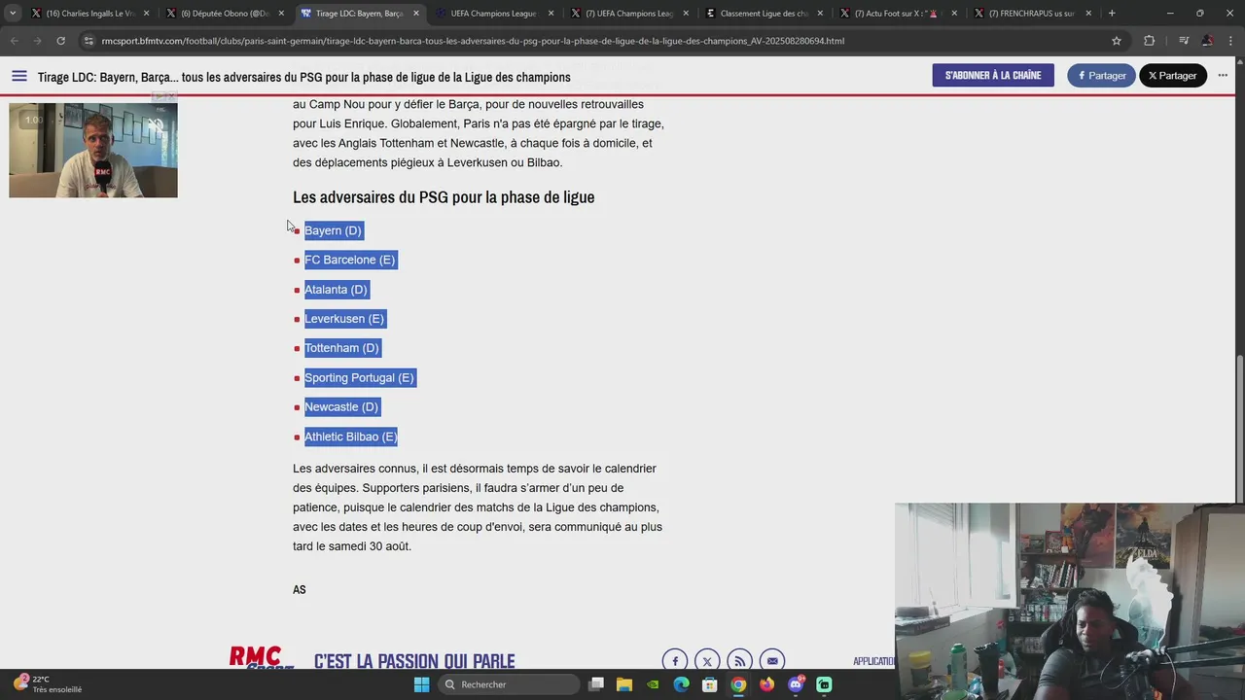This screenshot has height=700, width=1245.
Task: Click the browser forward arrow
Action: pyautogui.click(x=37, y=41)
